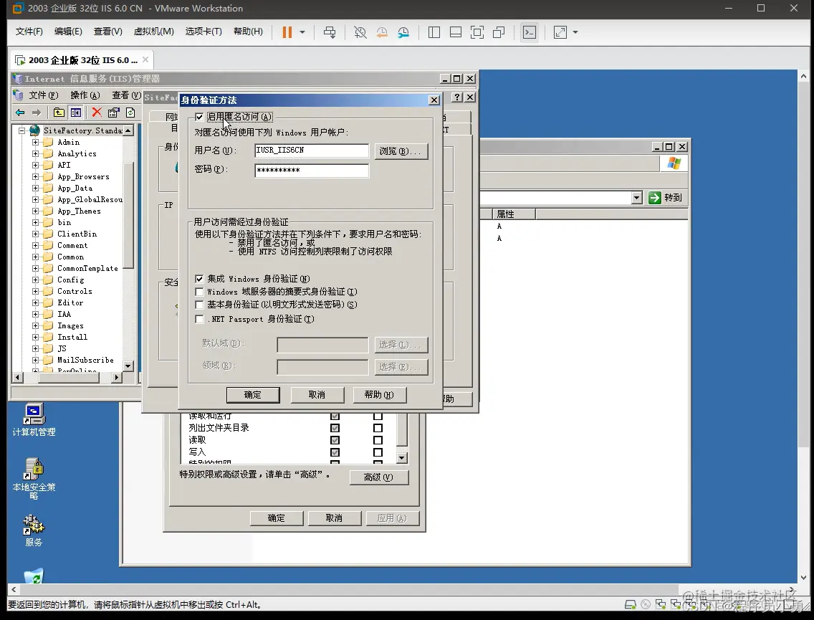Click IIS Manager up one level icon
Viewport: 814px width, 620px height.
[x=59, y=112]
